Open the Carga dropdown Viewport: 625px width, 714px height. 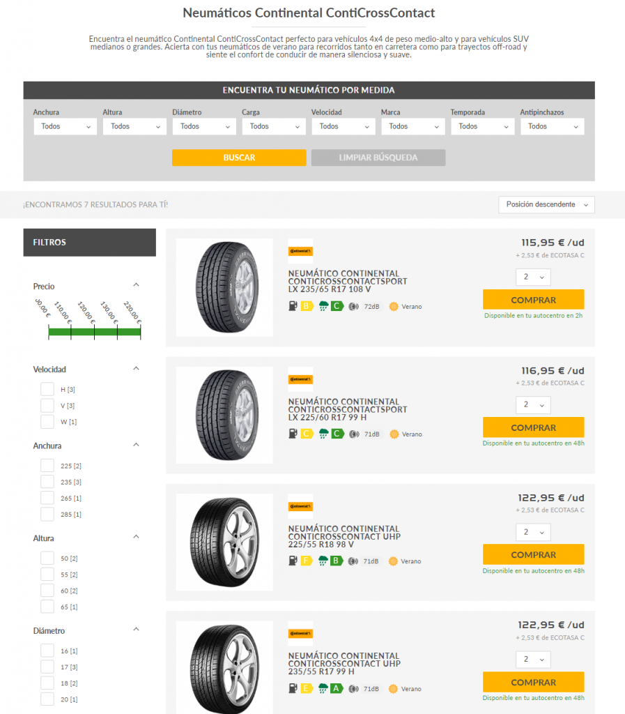[274, 127]
